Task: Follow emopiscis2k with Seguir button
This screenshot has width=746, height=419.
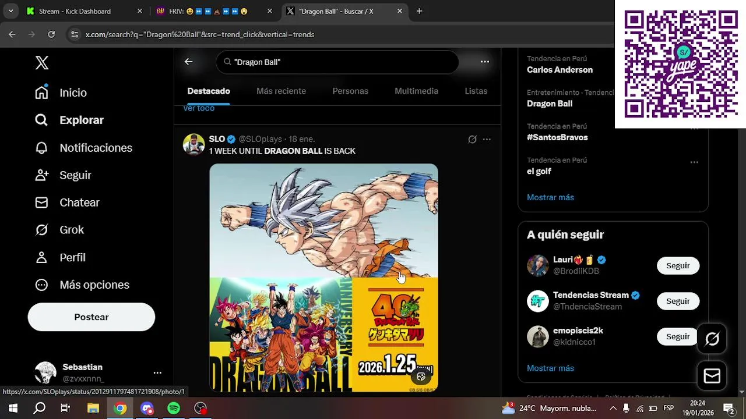Action: click(x=678, y=336)
